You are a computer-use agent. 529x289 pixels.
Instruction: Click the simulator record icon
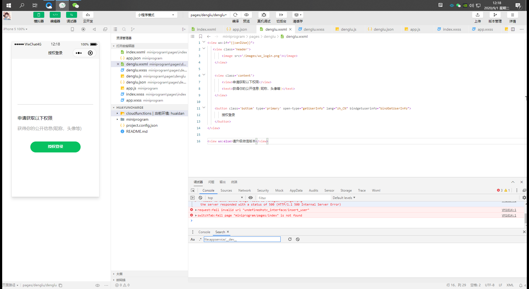tap(83, 29)
